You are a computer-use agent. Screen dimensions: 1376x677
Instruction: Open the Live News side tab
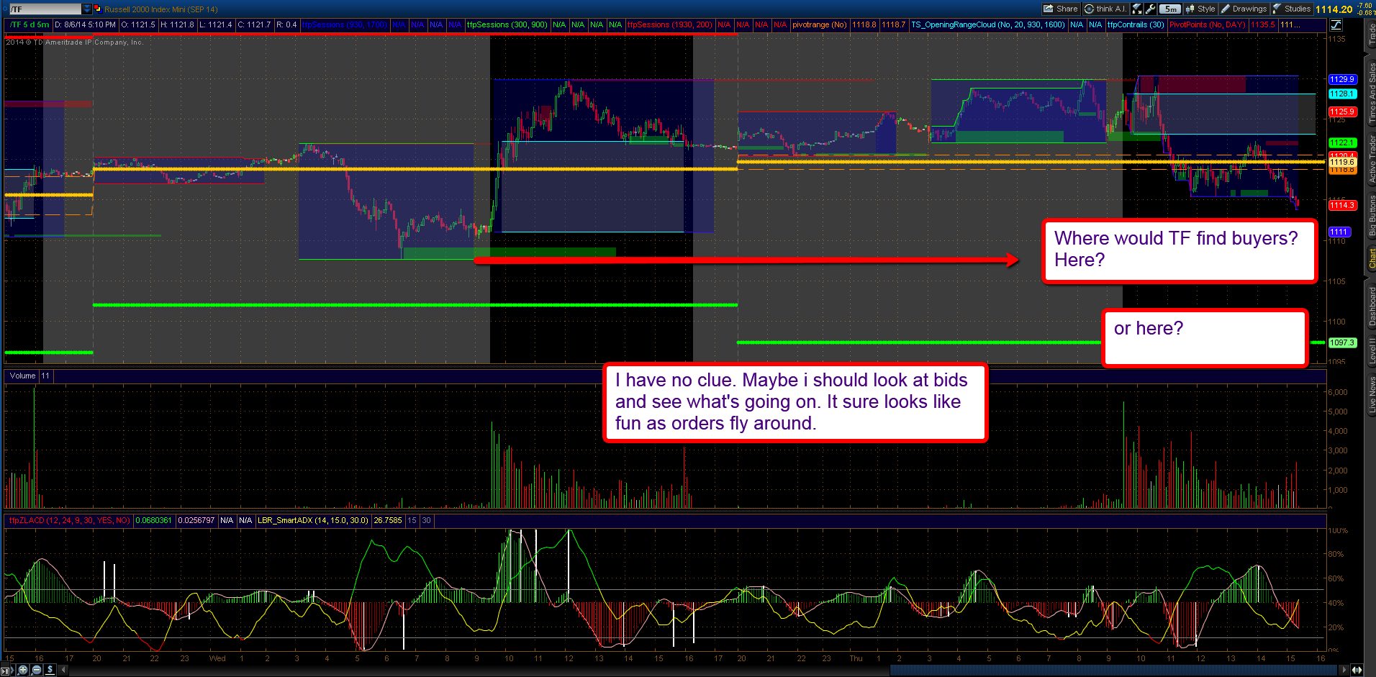coord(1371,395)
